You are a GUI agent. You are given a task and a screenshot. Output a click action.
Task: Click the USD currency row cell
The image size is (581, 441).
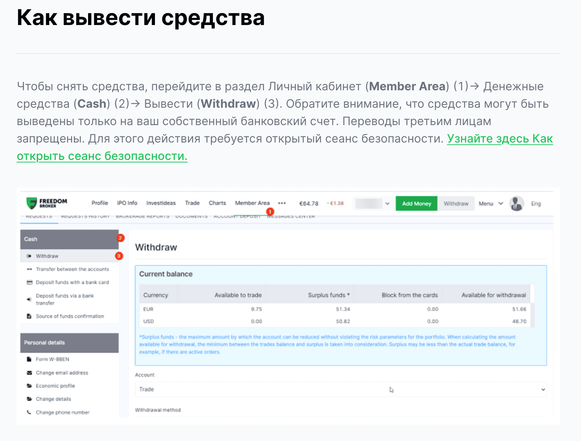click(149, 321)
